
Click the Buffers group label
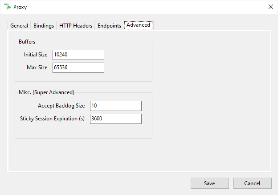(27, 42)
